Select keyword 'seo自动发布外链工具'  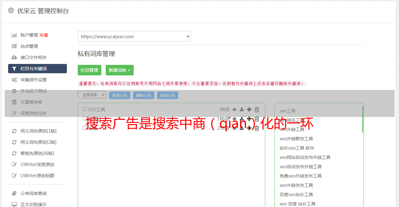(x=301, y=167)
